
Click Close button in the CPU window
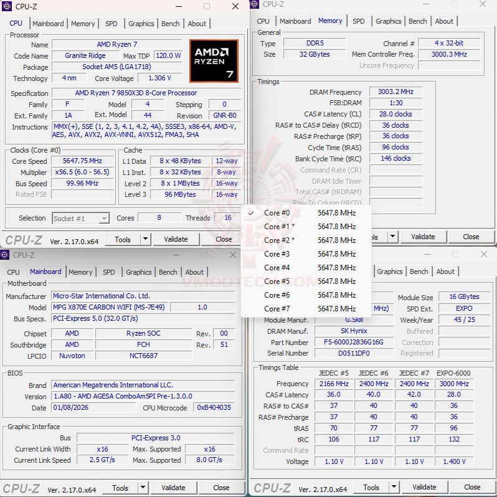[224, 239]
